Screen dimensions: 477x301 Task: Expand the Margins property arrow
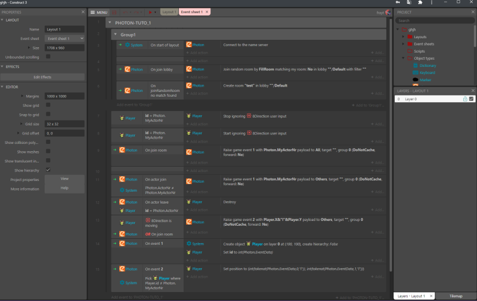click(22, 96)
